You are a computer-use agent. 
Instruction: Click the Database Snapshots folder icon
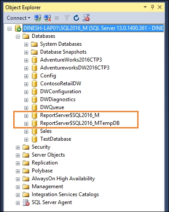(x=34, y=52)
